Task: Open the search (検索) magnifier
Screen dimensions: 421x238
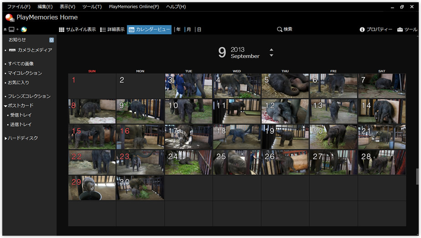Action: [x=284, y=30]
